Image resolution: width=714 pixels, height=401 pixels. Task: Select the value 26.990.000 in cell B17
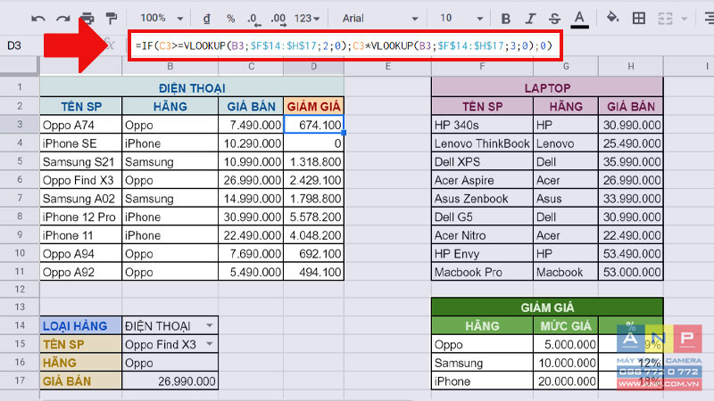(170, 381)
